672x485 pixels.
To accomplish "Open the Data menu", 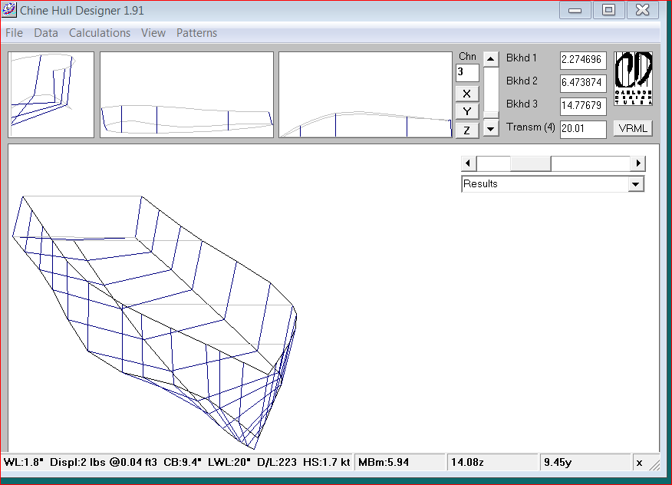I will [x=46, y=33].
